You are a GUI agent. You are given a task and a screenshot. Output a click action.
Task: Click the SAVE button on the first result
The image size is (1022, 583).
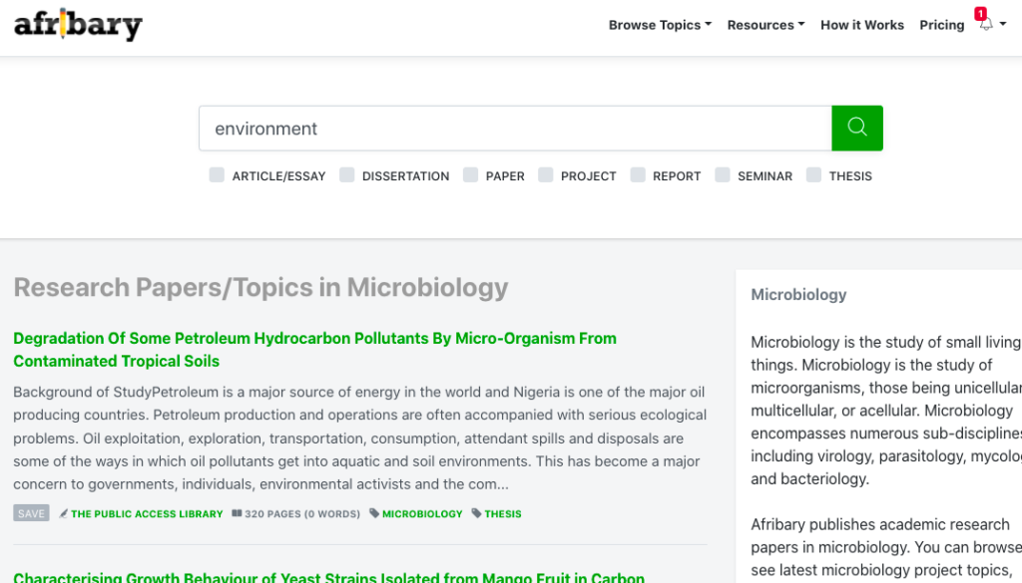[x=31, y=512]
